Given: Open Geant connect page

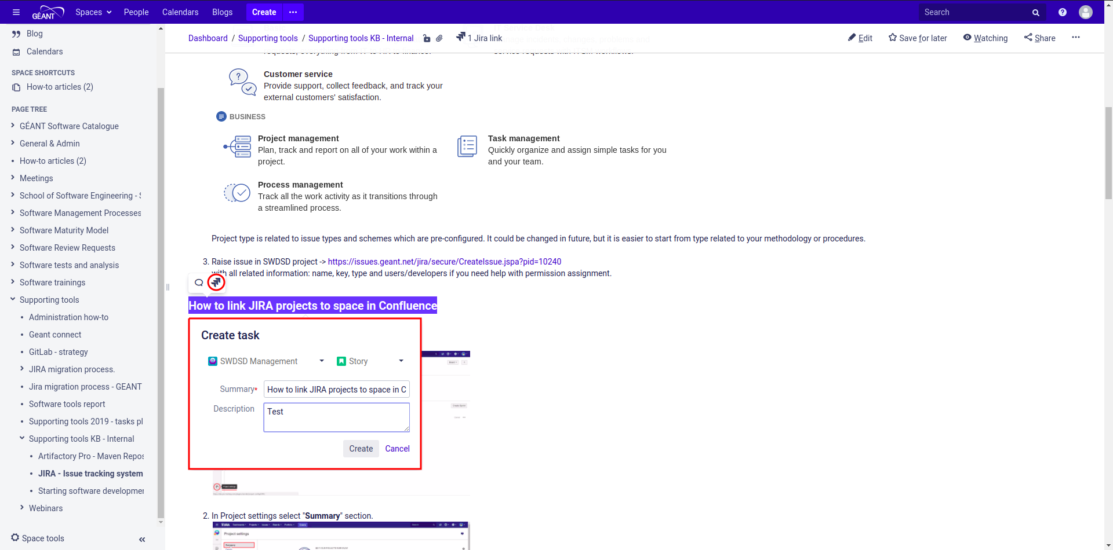Looking at the screenshot, I should pyautogui.click(x=55, y=335).
